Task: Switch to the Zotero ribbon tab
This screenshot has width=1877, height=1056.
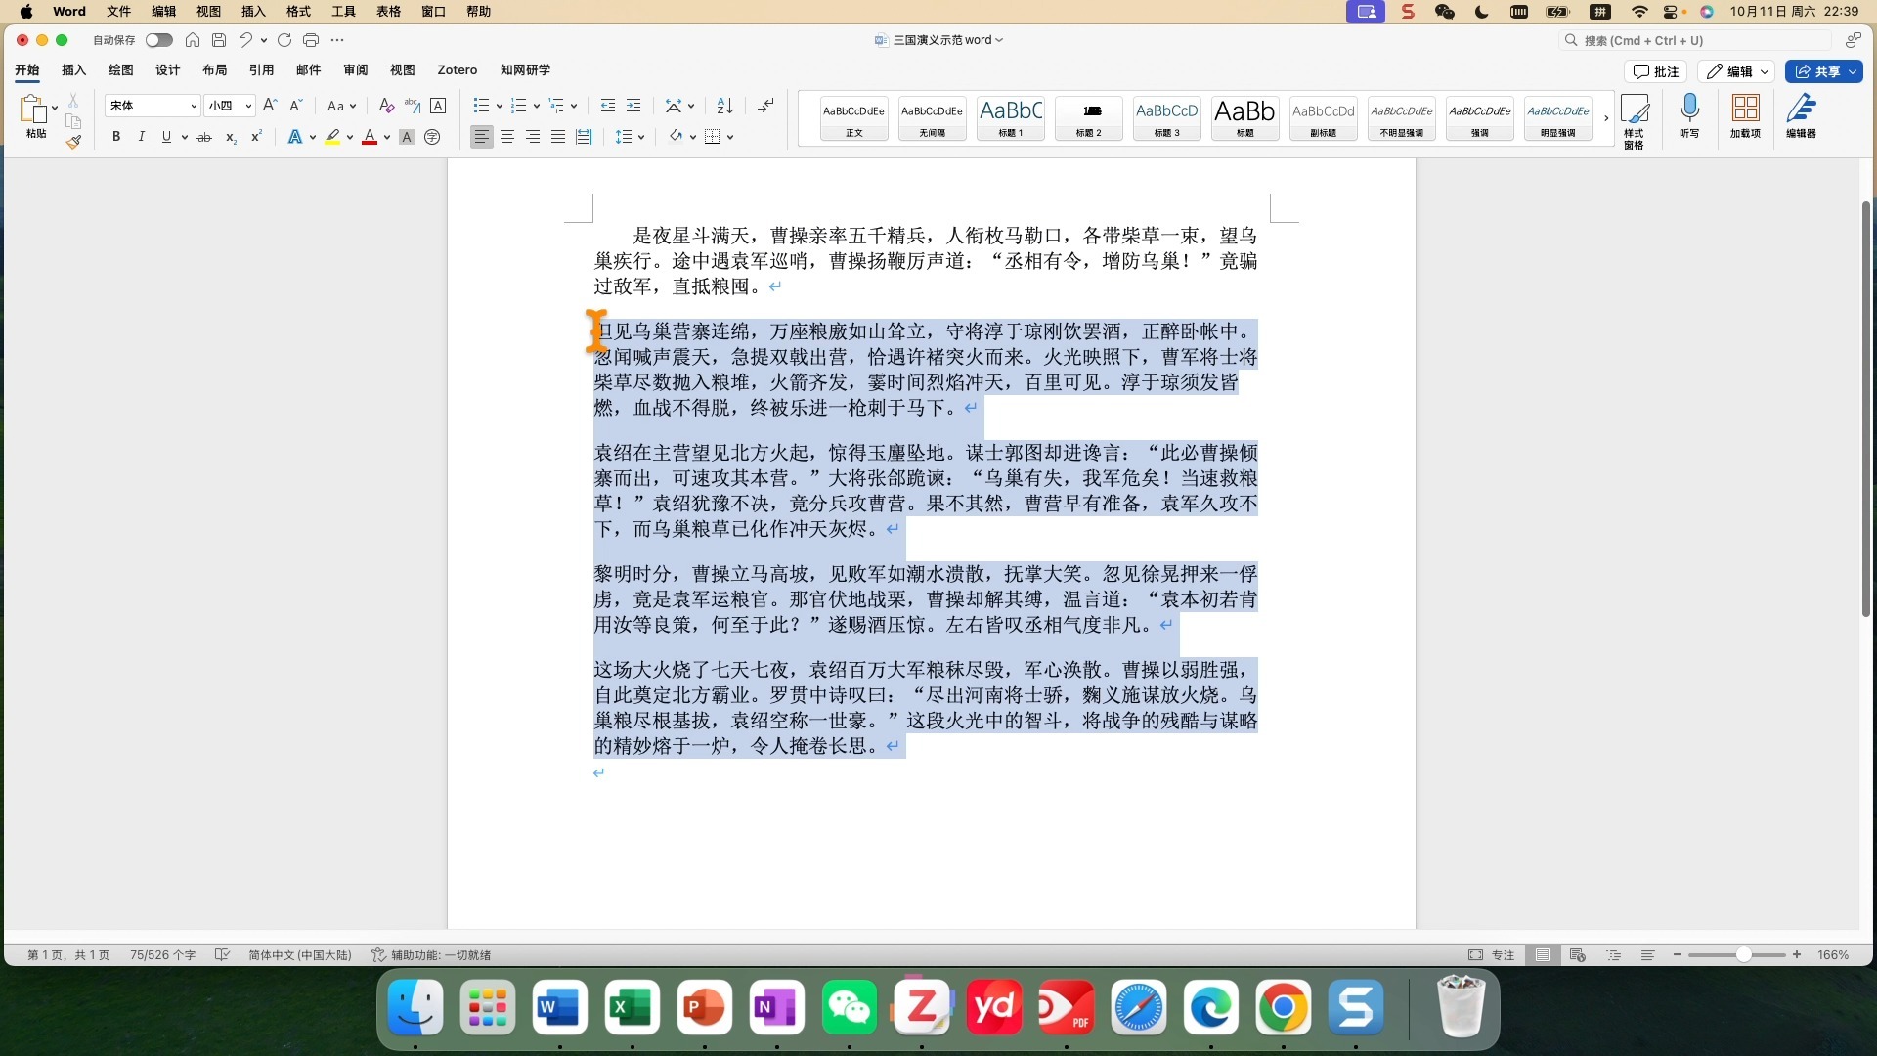Action: [457, 69]
